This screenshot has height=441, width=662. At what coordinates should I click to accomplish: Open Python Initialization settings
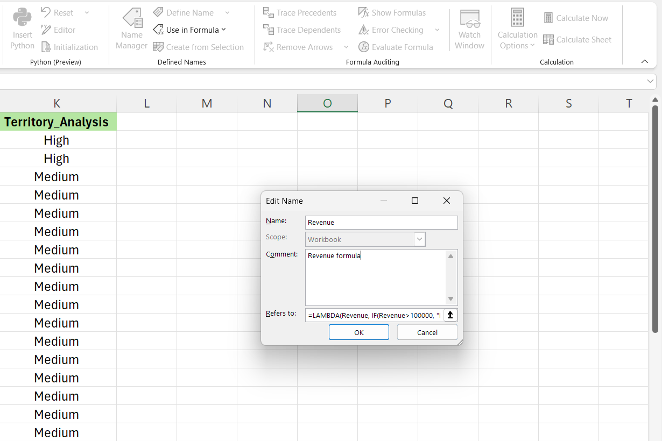69,47
